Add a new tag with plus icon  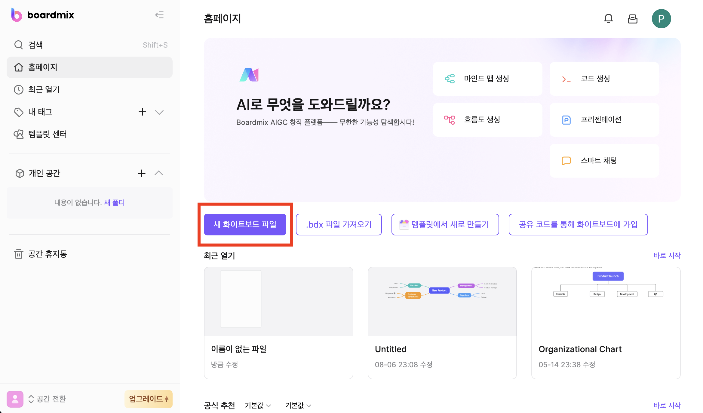pyautogui.click(x=142, y=112)
